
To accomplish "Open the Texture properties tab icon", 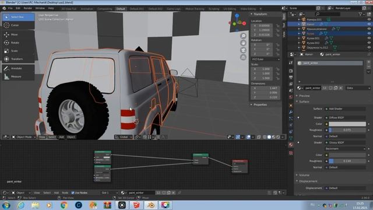I will pyautogui.click(x=291, y=153).
